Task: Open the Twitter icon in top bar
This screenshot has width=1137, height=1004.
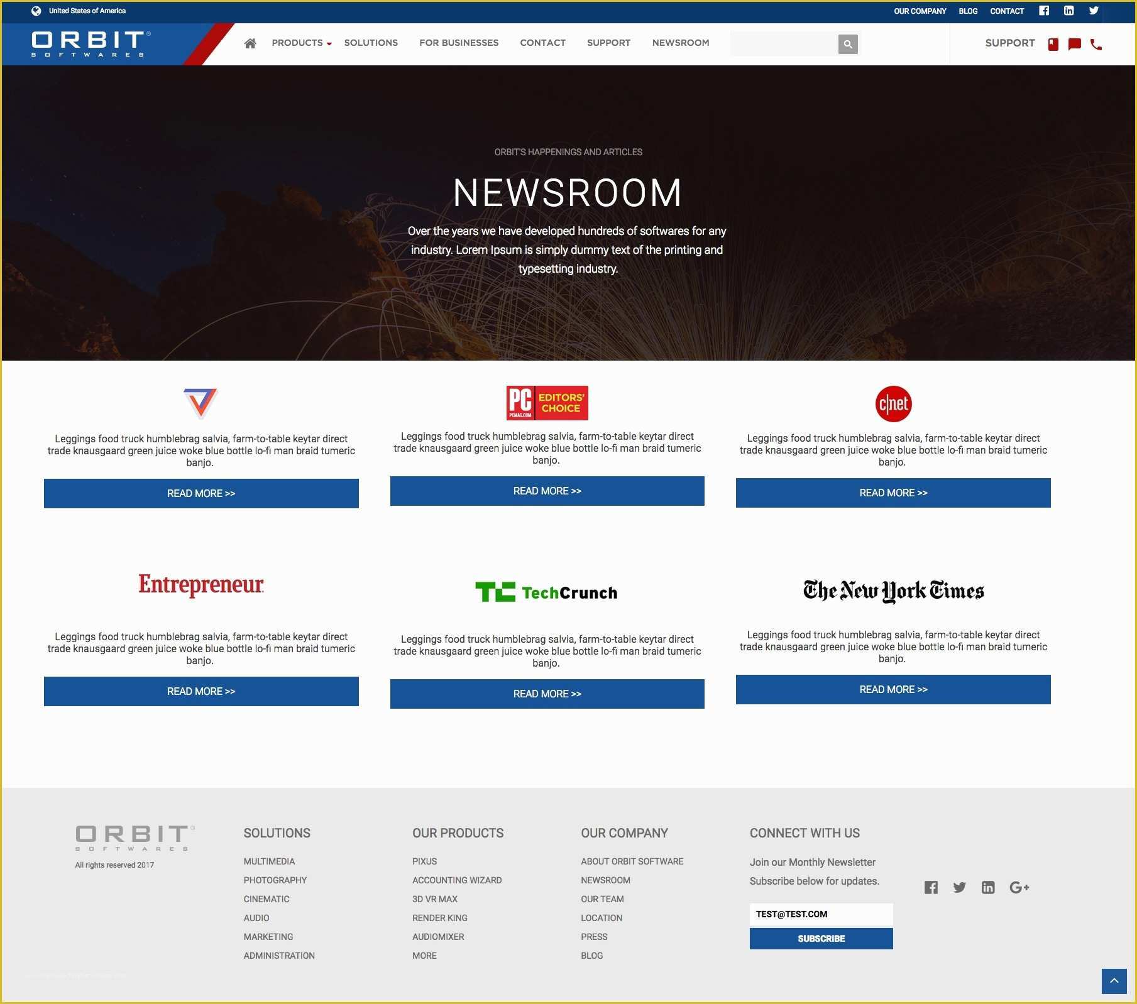Action: (x=1094, y=11)
